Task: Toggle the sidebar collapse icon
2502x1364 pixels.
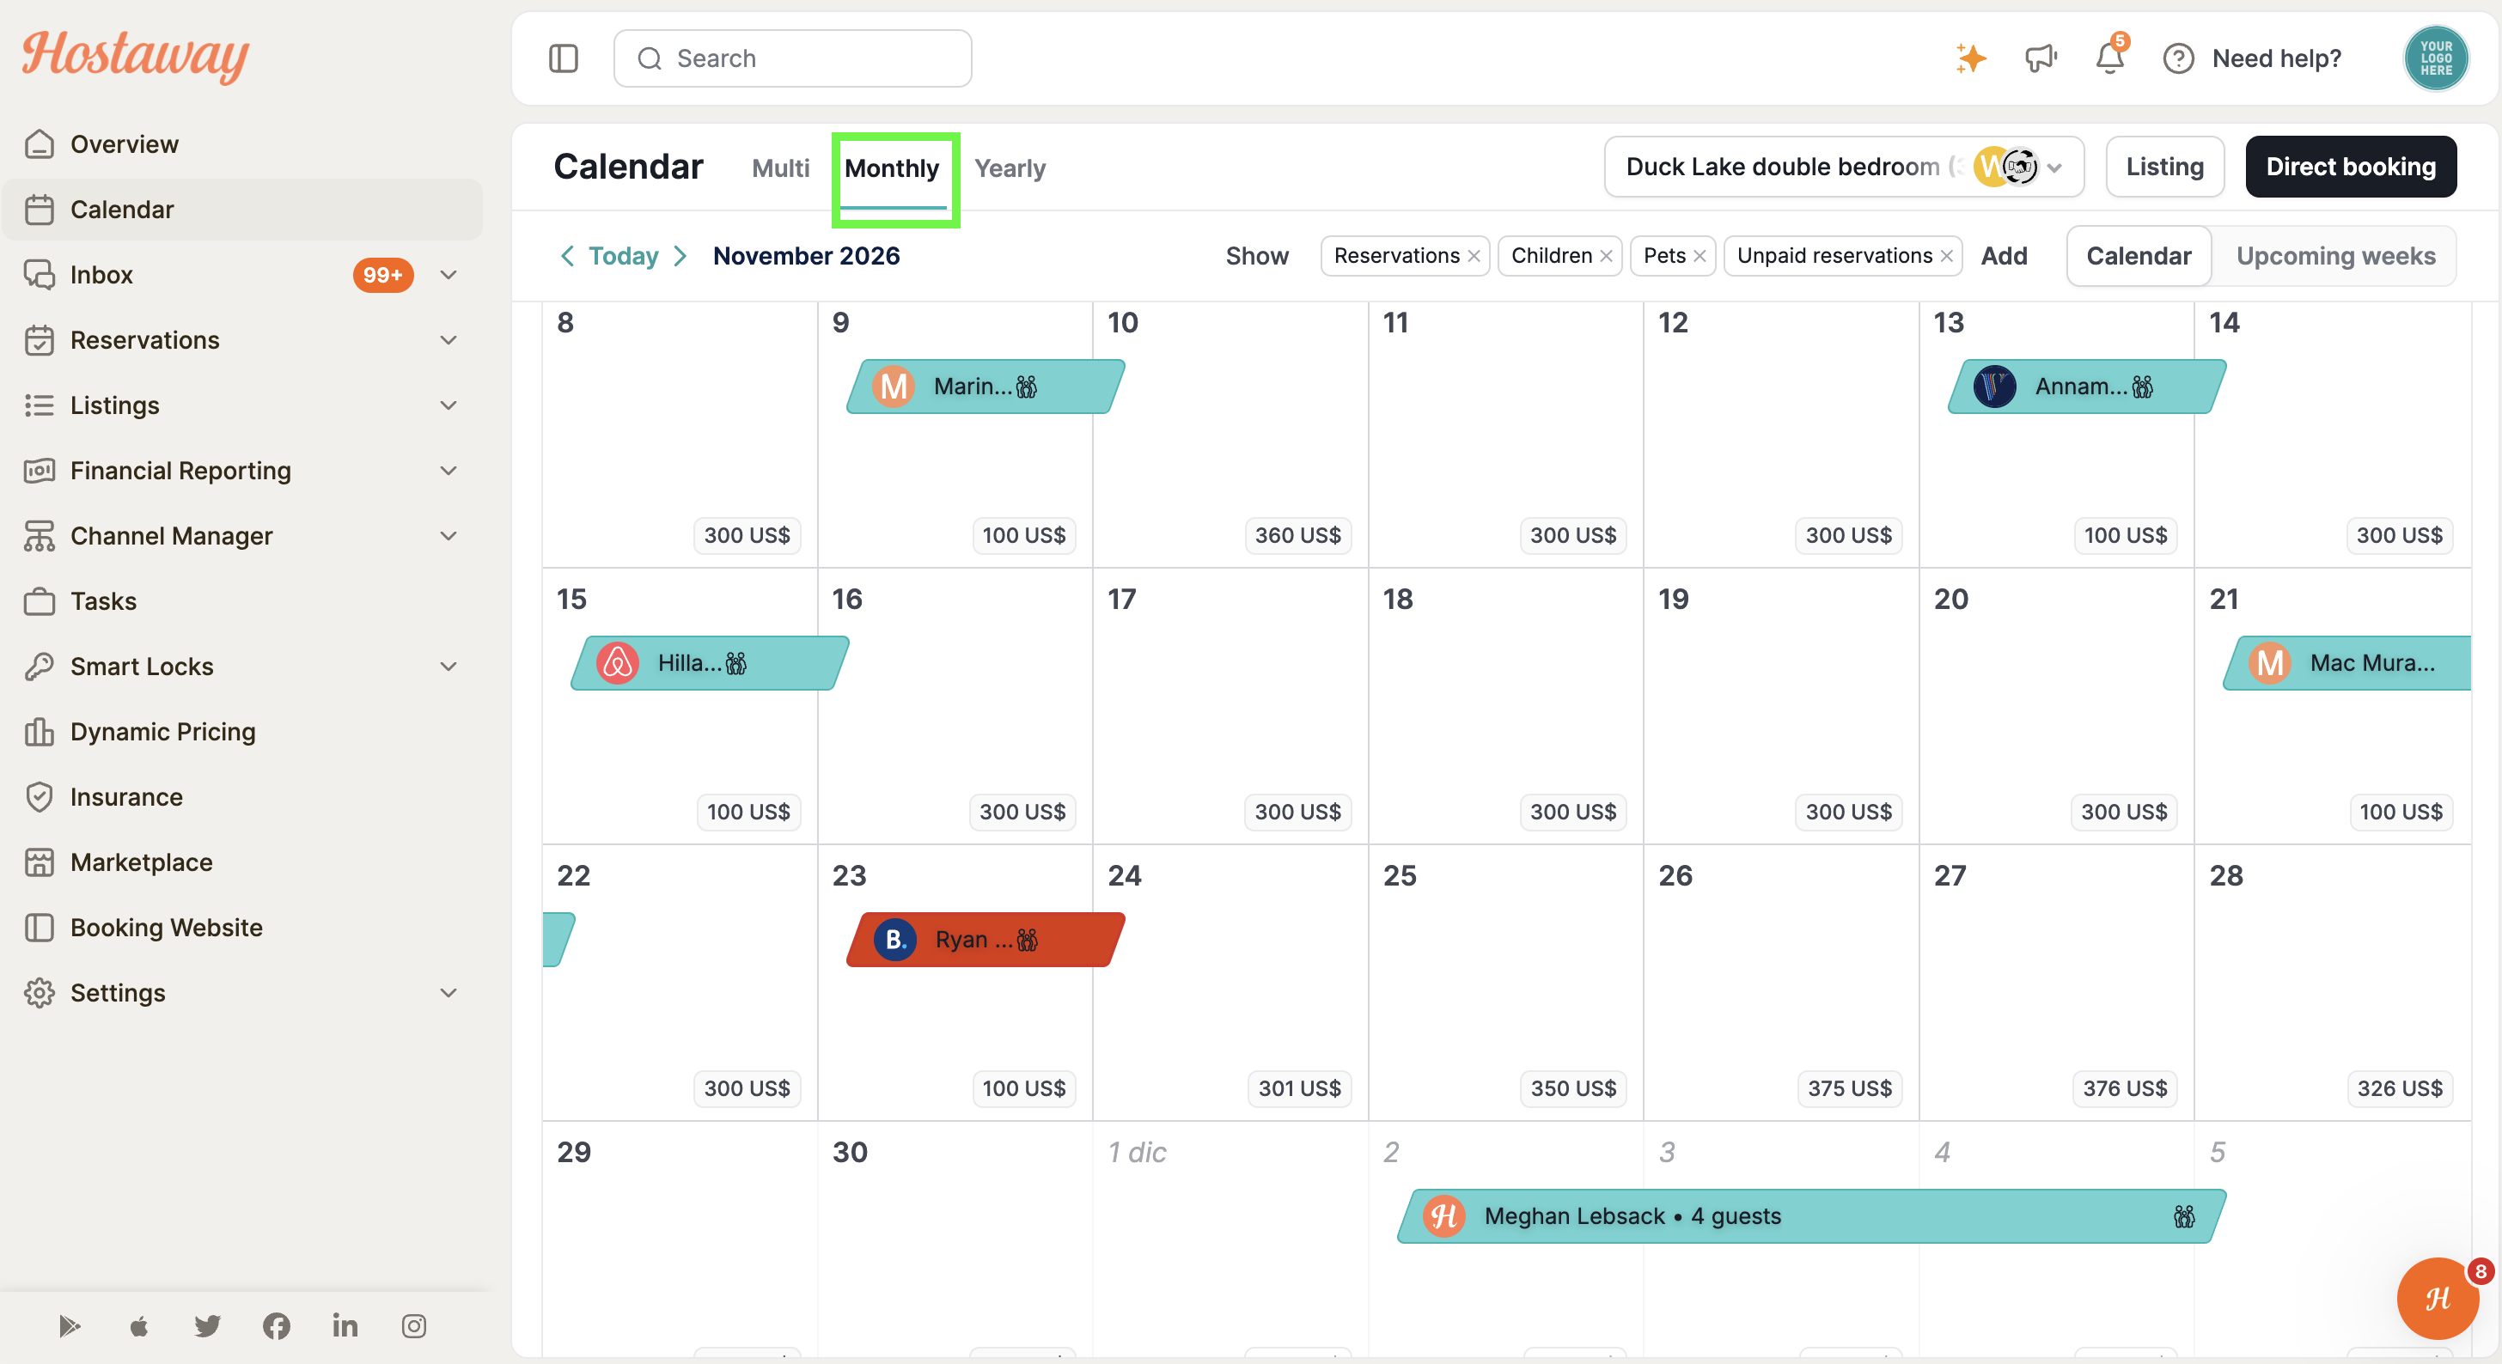Action: pos(564,58)
